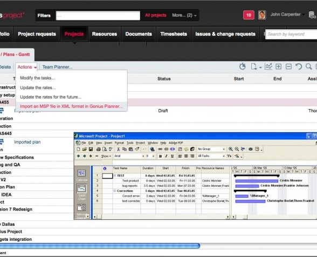Click the blue horizontal scrollbar at bottom
The width and height of the screenshot is (317, 257).
[x=100, y=246]
